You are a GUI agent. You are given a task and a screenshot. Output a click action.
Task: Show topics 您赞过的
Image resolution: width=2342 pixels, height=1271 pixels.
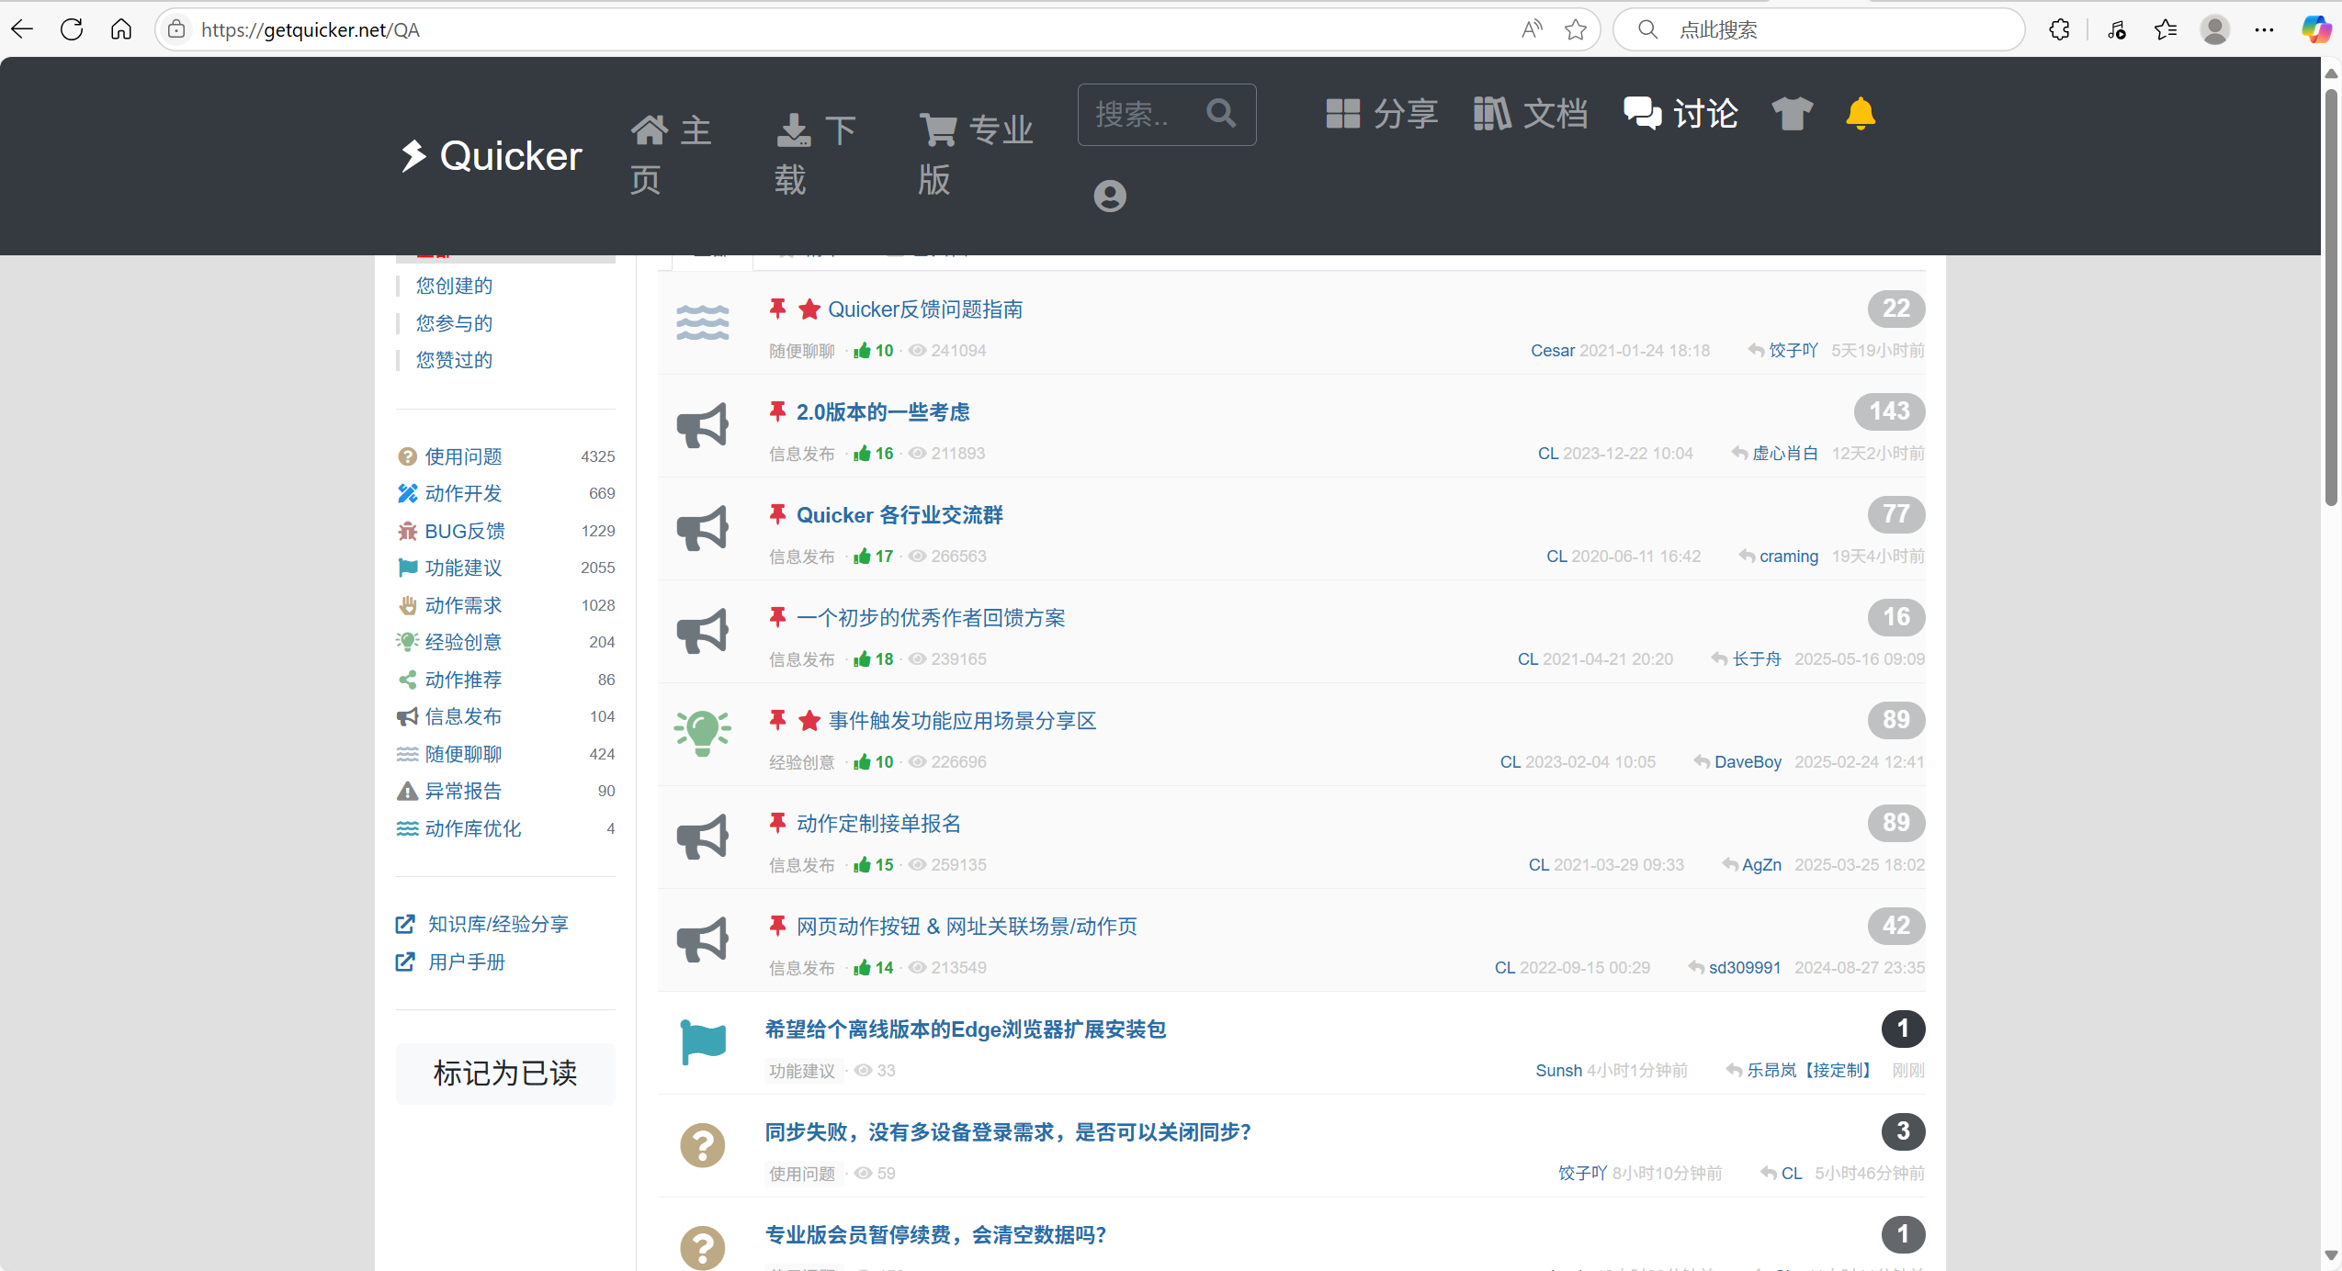454,360
